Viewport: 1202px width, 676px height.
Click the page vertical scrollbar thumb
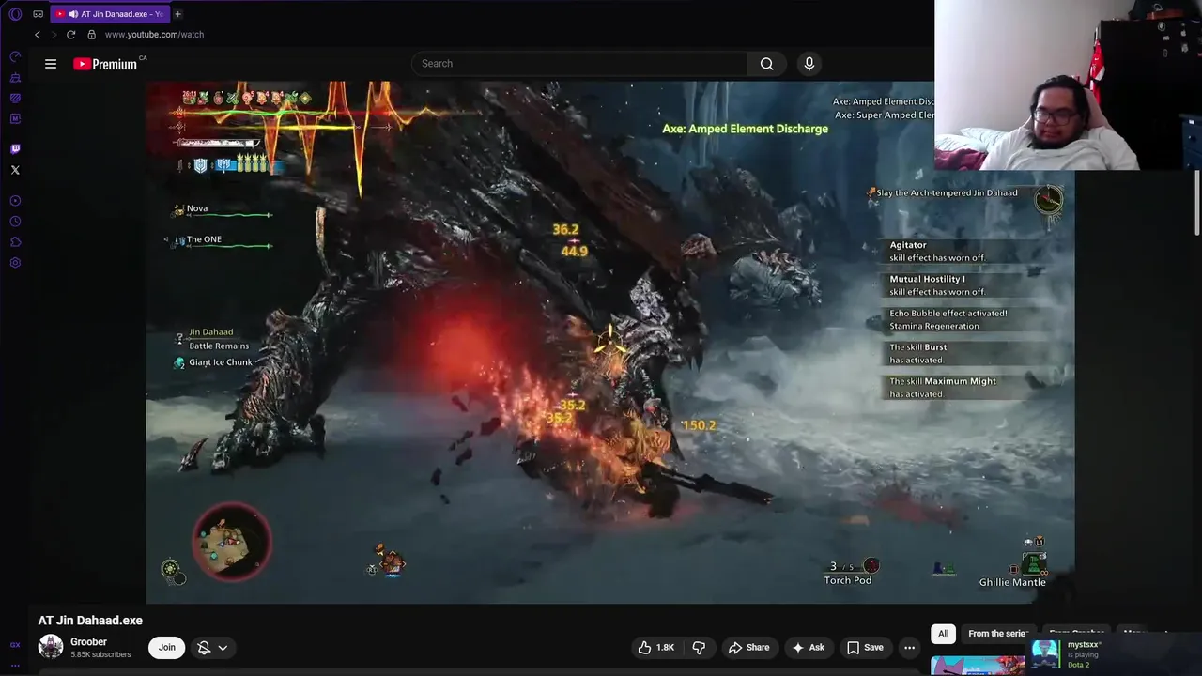click(1197, 204)
